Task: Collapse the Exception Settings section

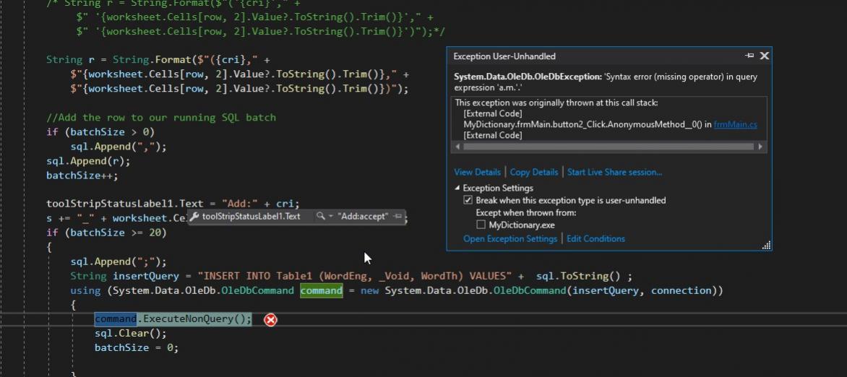Action: click(457, 188)
